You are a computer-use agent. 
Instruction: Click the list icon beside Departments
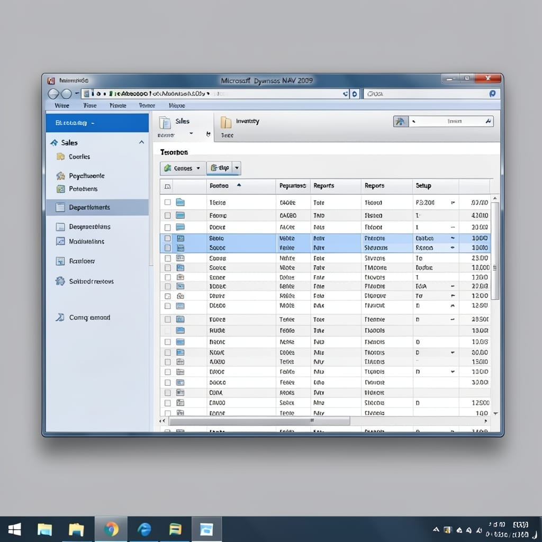click(60, 207)
